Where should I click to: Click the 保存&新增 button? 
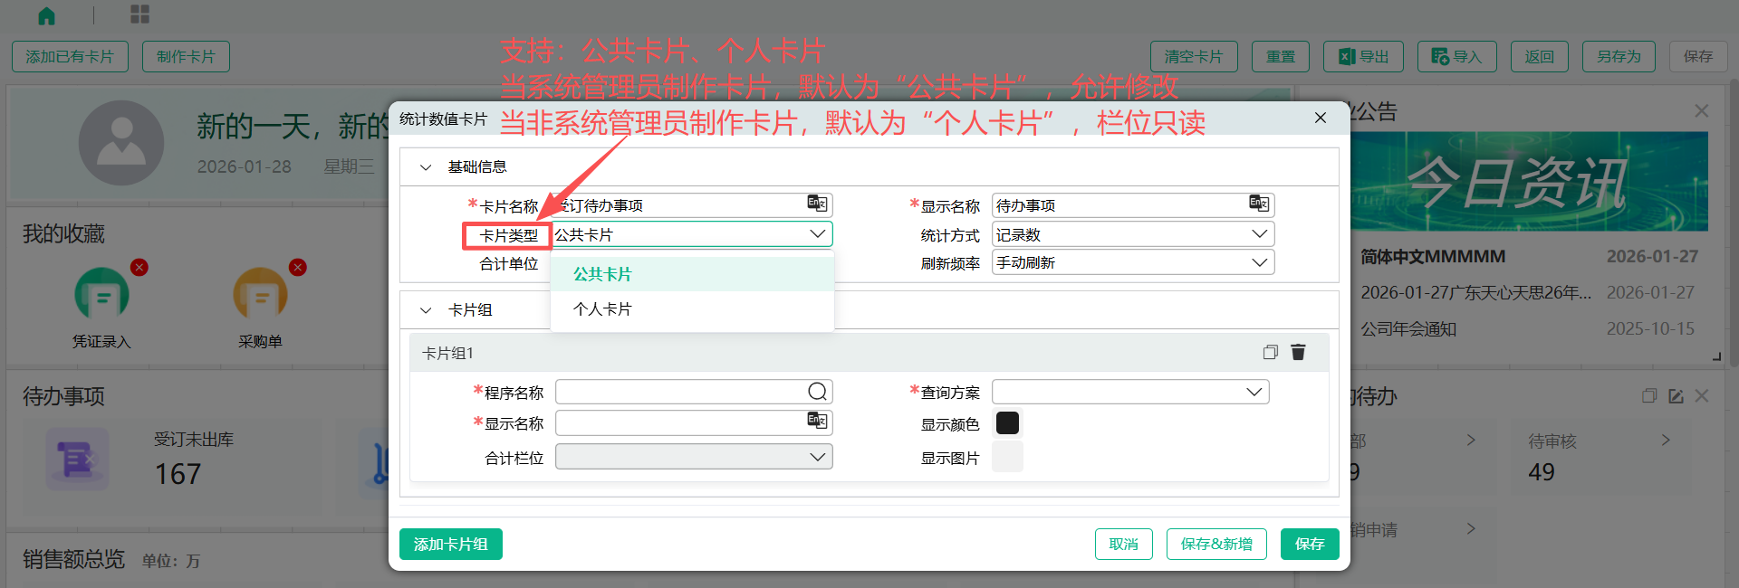tap(1215, 544)
